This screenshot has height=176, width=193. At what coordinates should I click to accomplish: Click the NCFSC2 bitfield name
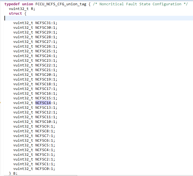pos(42,159)
